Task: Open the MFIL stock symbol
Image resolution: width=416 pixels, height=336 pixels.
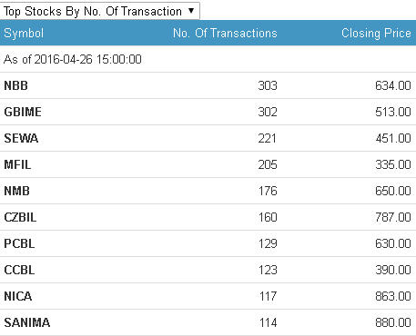Action: 17,164
